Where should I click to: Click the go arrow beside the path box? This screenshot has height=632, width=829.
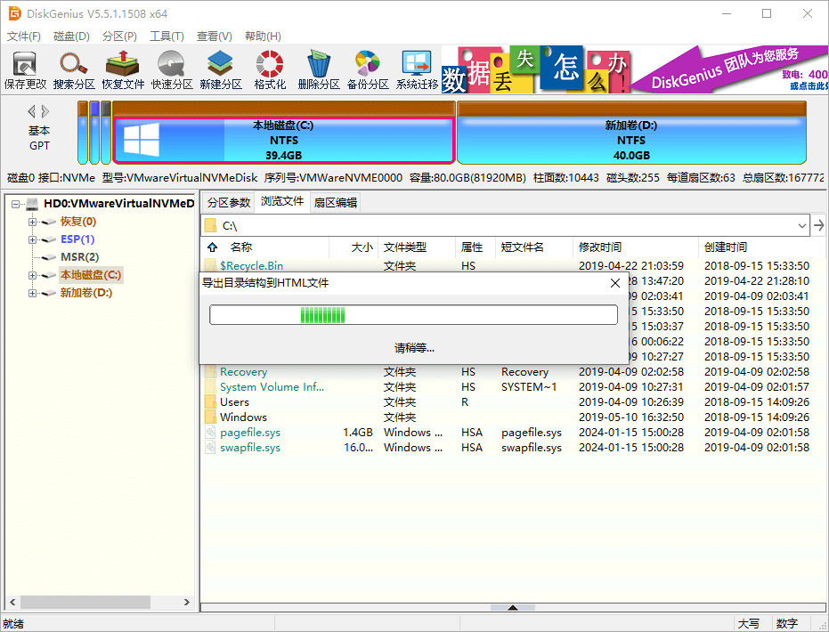click(x=819, y=225)
